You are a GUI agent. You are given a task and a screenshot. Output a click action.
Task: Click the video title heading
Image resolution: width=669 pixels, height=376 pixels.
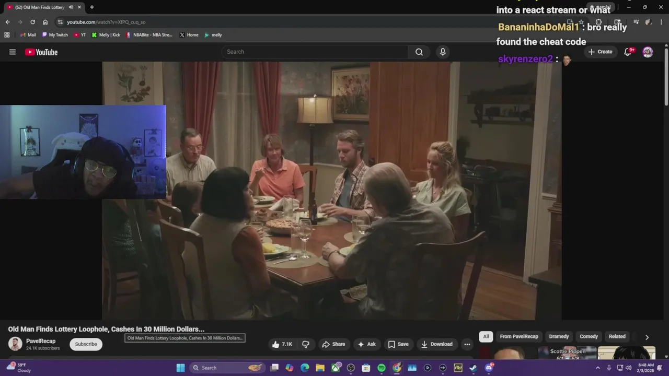click(x=106, y=329)
